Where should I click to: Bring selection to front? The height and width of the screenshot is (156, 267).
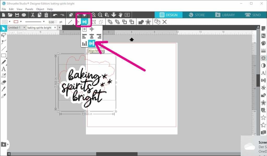[110, 22]
